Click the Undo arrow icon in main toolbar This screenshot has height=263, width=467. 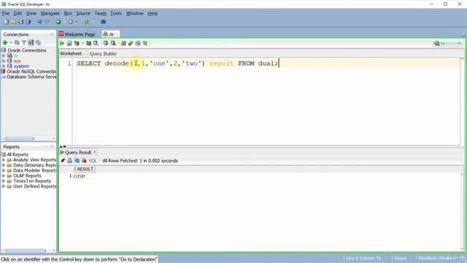coord(39,22)
